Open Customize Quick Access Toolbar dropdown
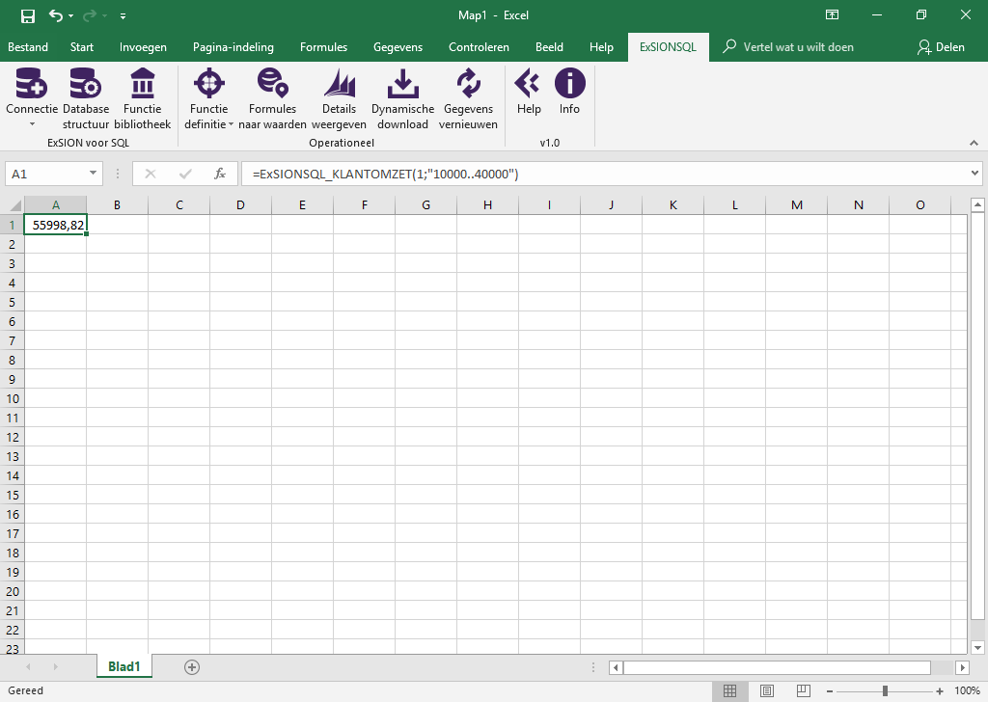The width and height of the screenshot is (988, 702). pos(123,15)
